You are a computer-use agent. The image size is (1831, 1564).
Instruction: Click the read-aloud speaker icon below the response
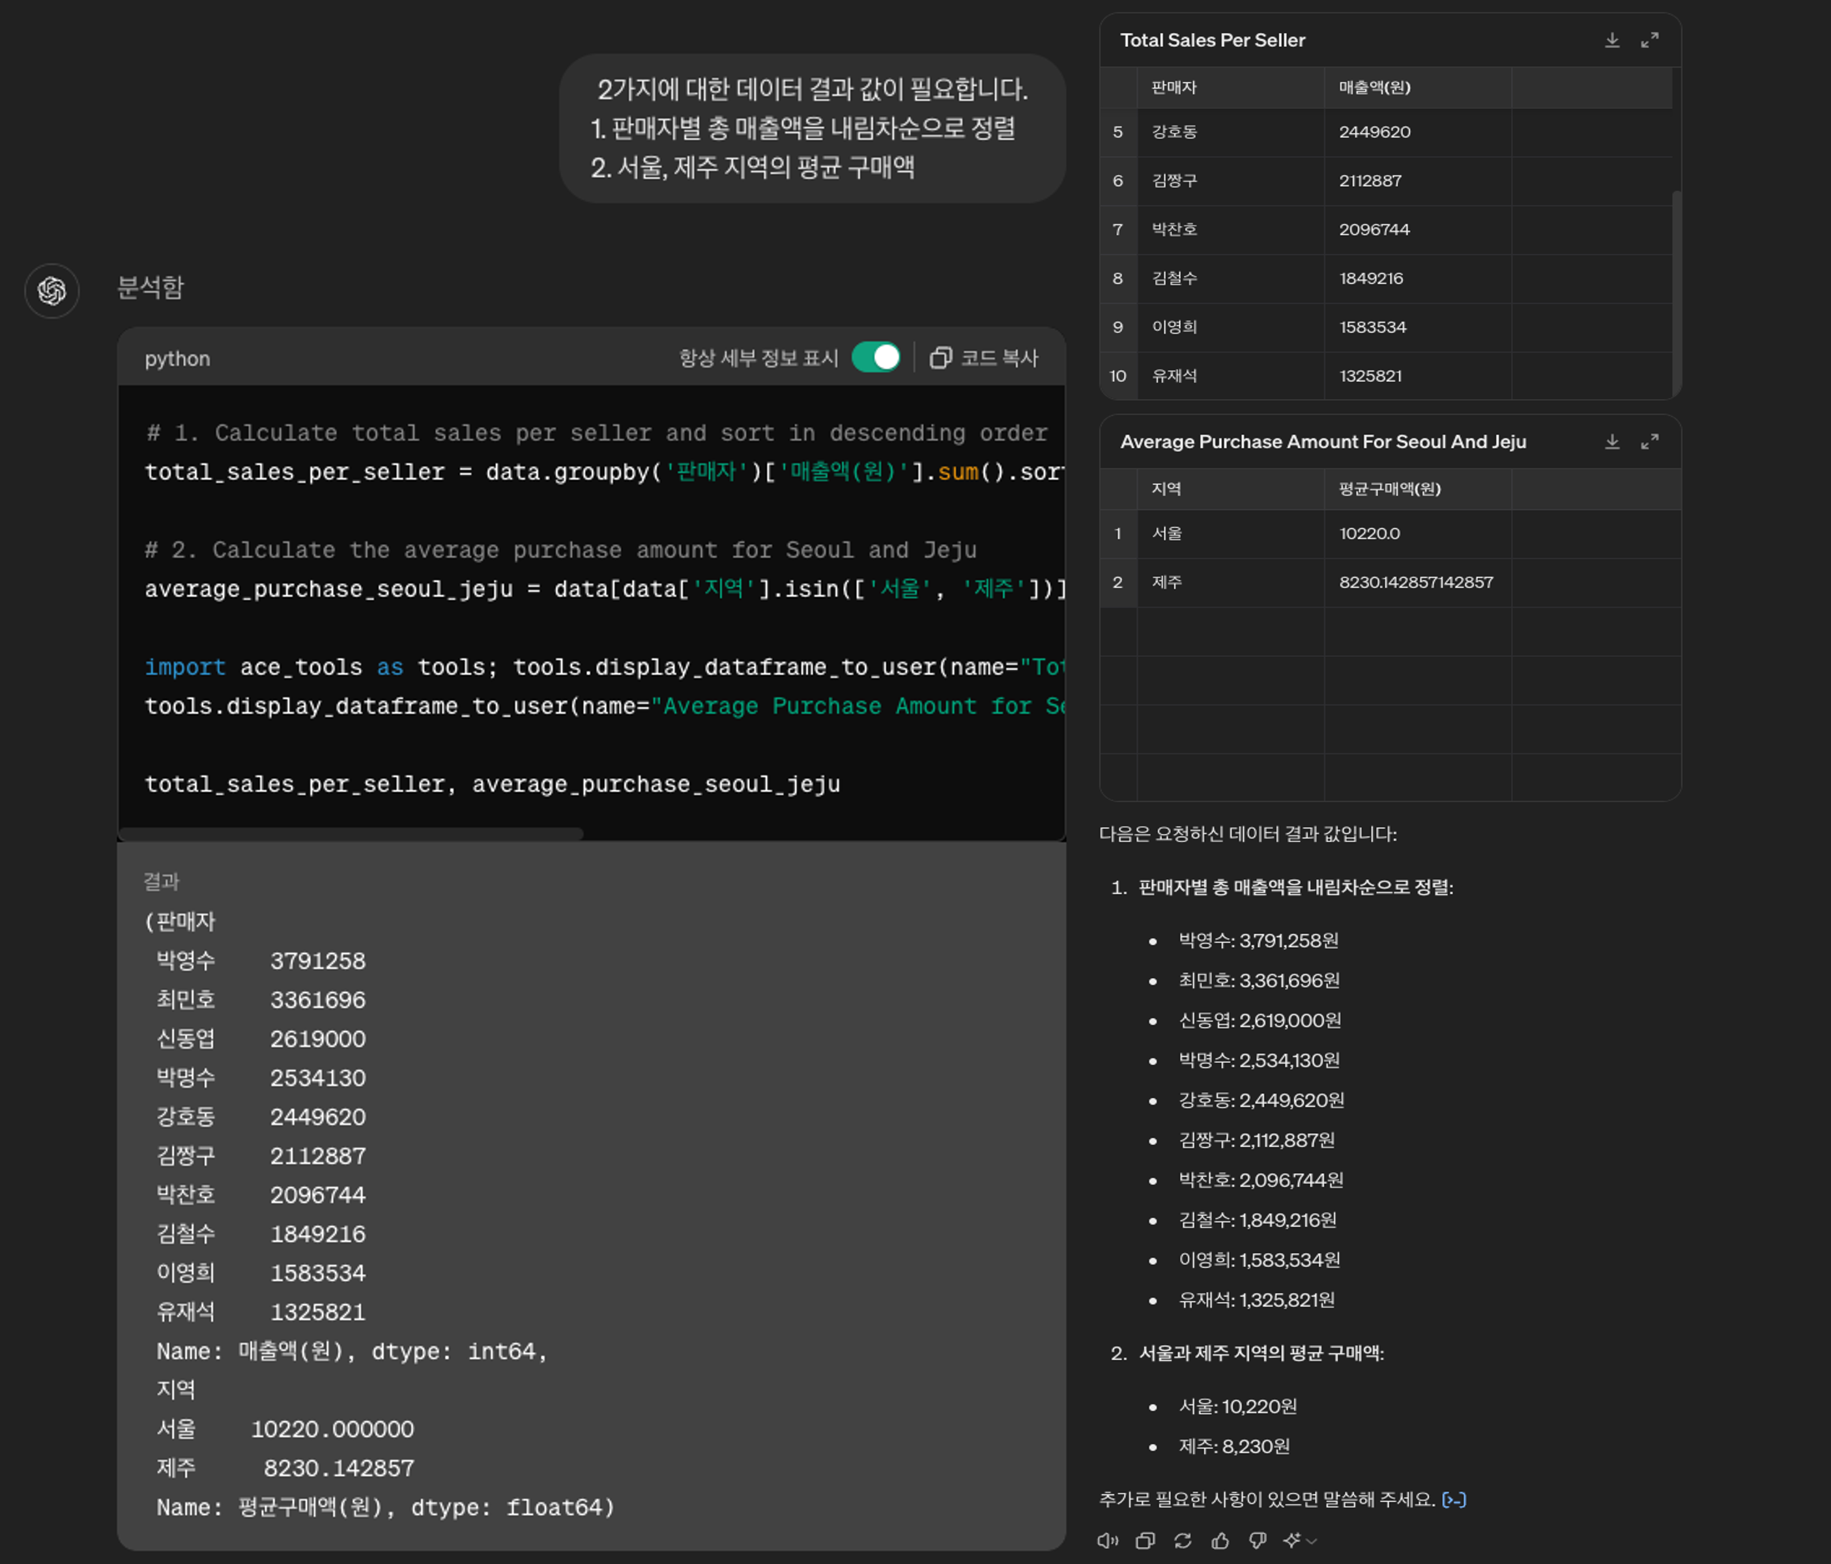click(x=1107, y=1541)
